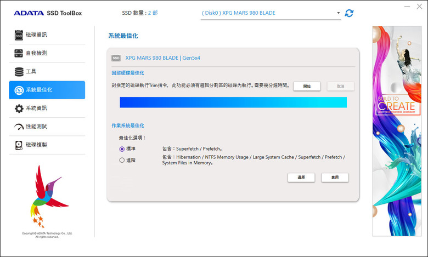Click the greyed-out 取消 button

pos(340,86)
